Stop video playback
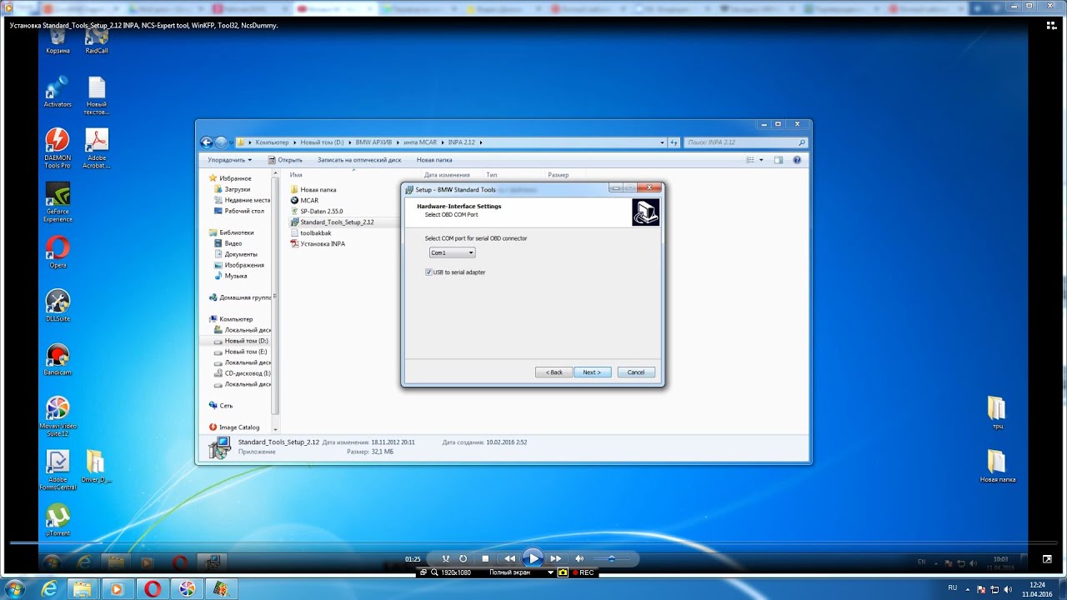Screen dimensions: 1067x600 coord(485,558)
